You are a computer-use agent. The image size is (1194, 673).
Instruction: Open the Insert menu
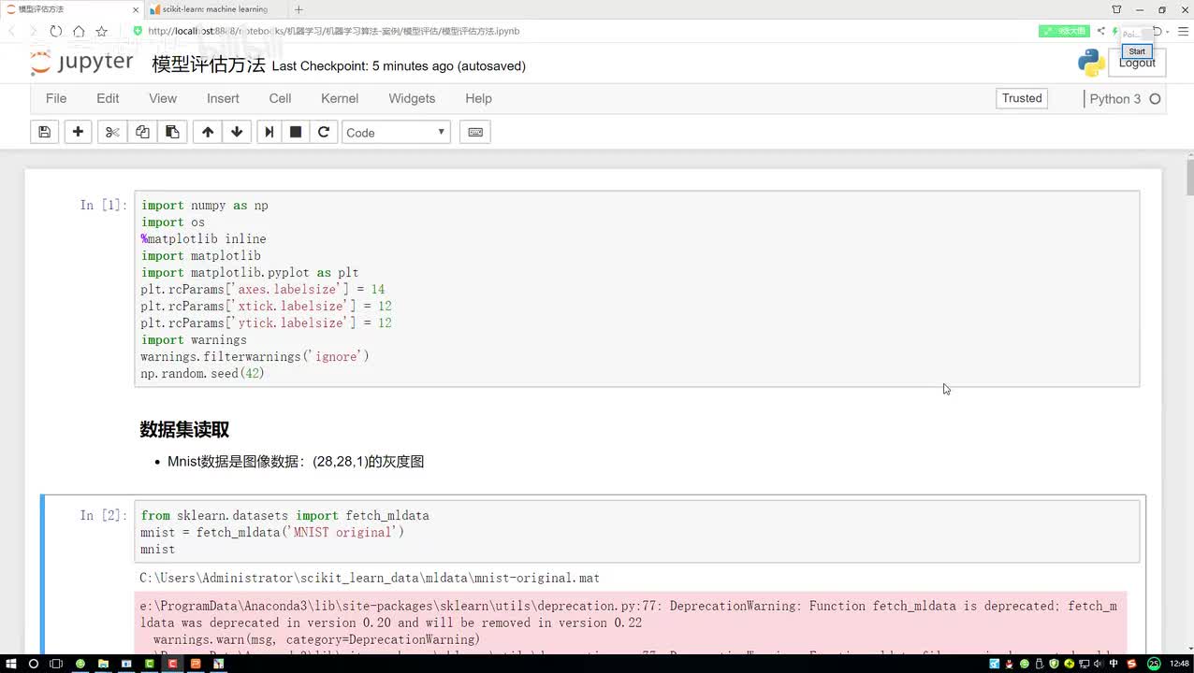[x=223, y=98]
